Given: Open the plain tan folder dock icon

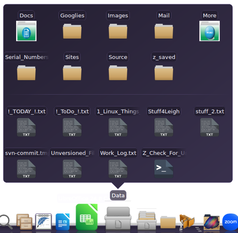Looking at the screenshot, I should [168, 222].
